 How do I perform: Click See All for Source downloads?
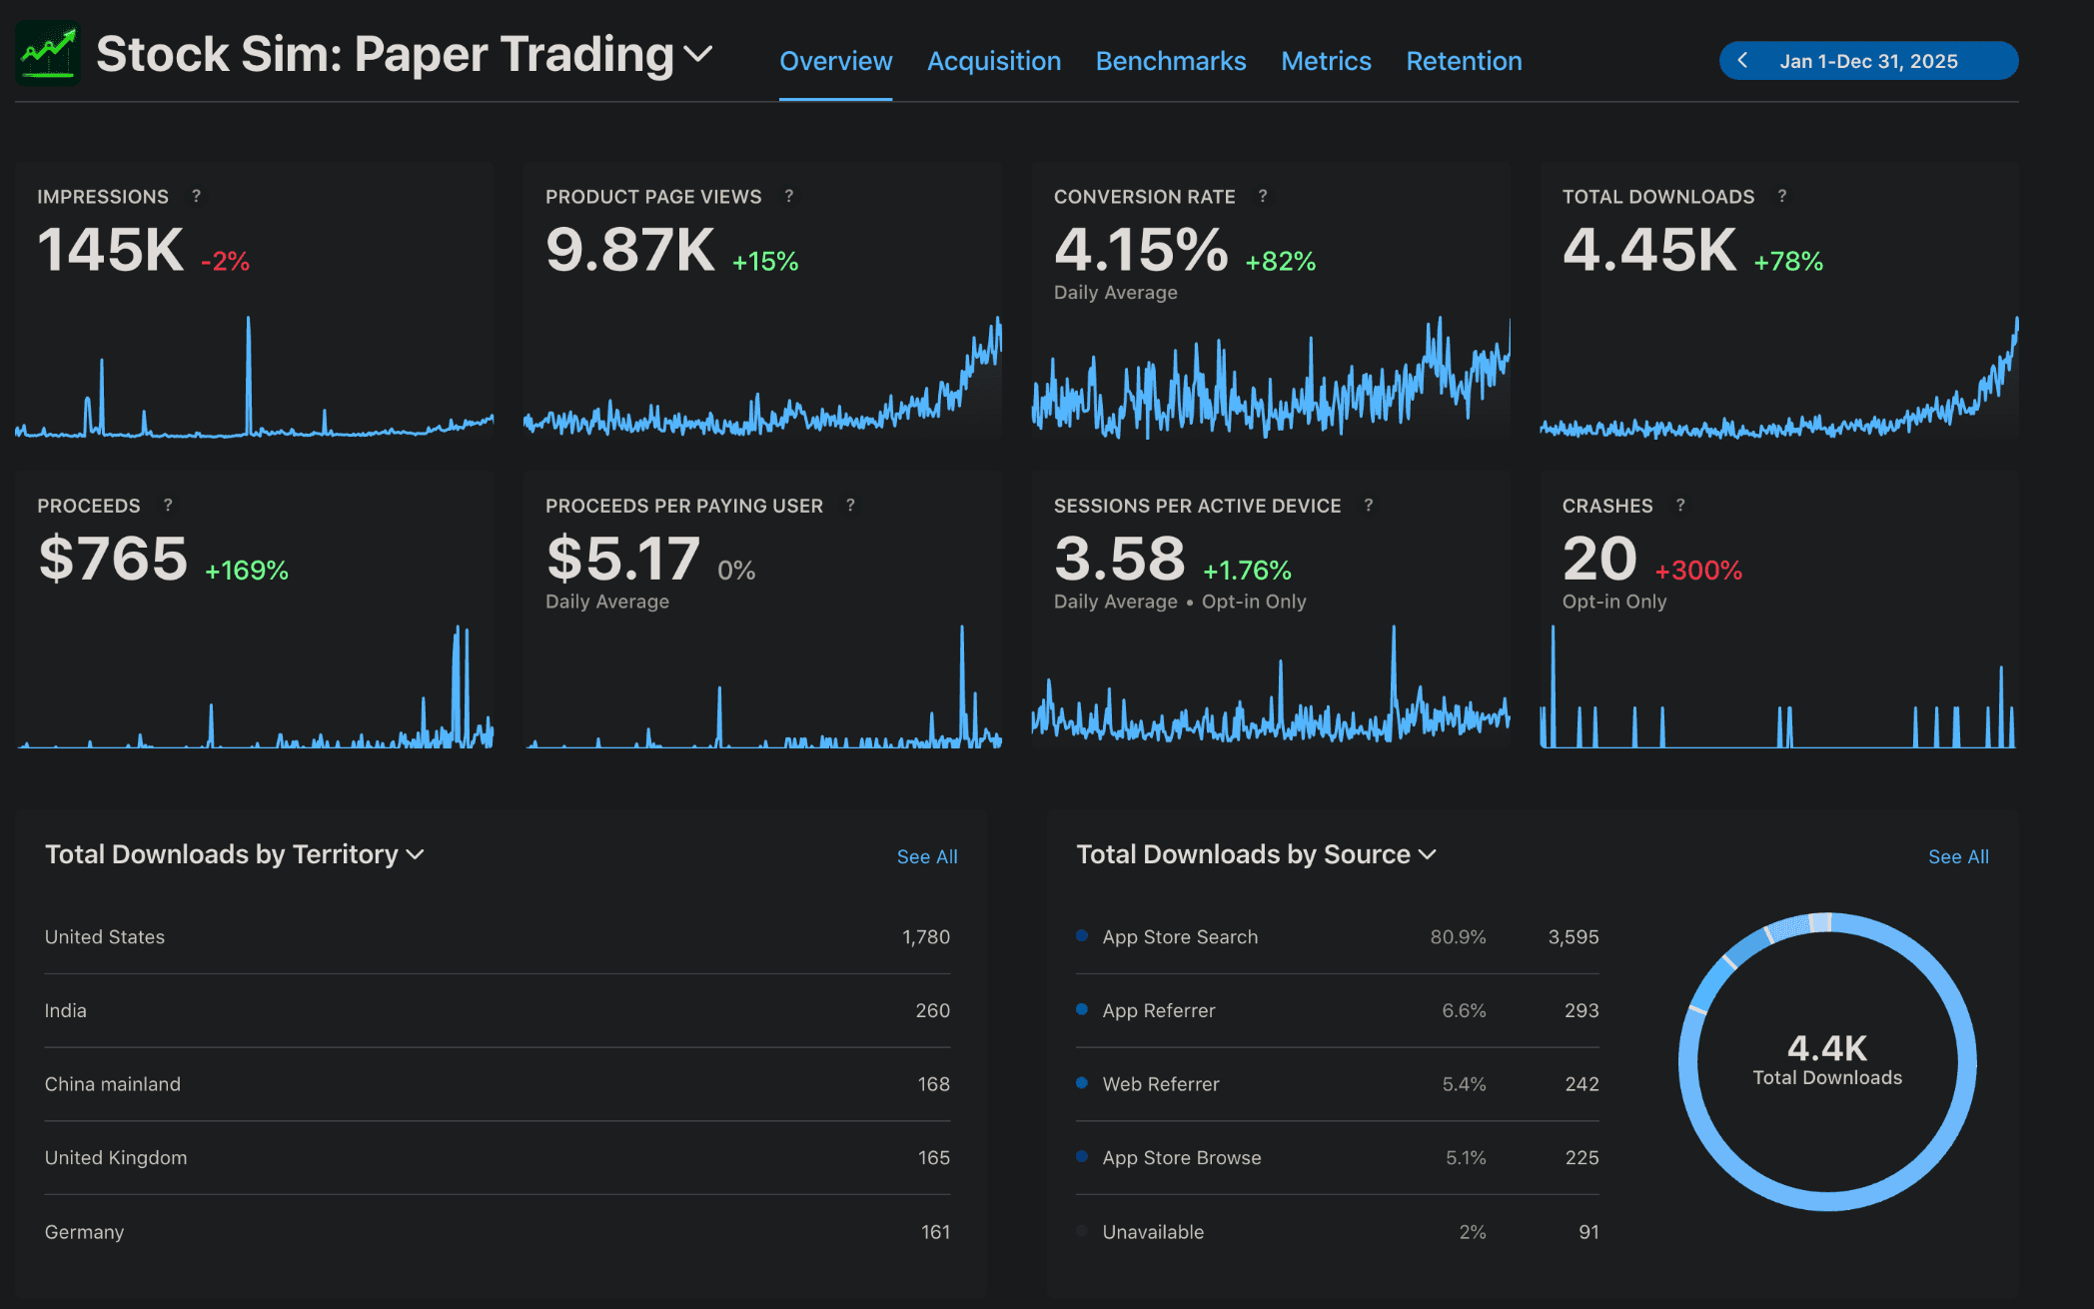tap(1958, 856)
